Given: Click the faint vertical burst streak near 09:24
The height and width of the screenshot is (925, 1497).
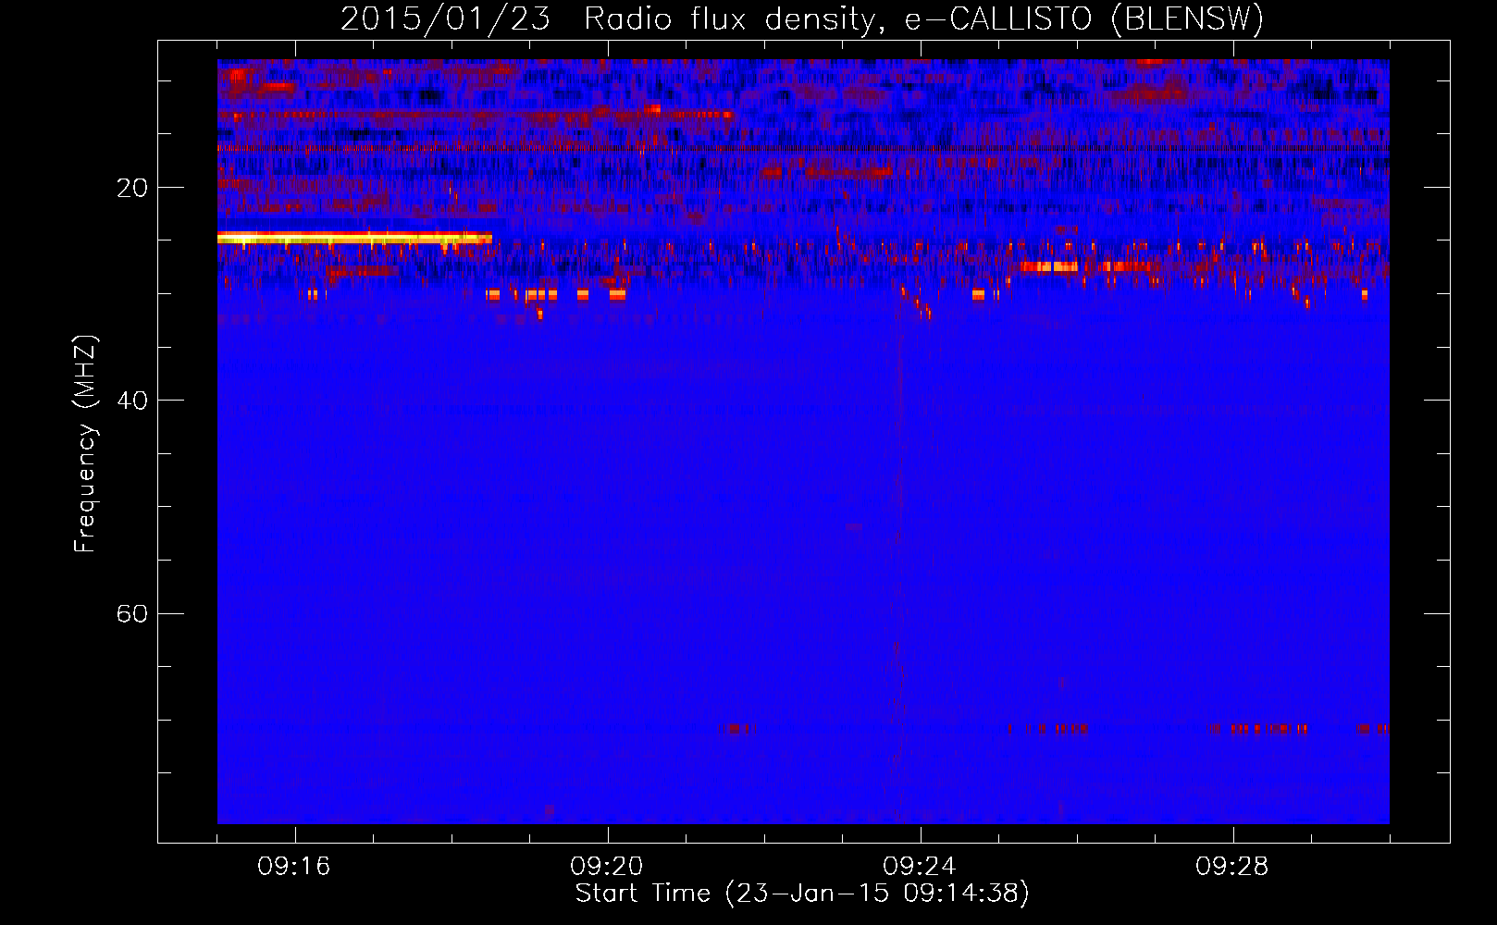Looking at the screenshot, I should coord(897,564).
